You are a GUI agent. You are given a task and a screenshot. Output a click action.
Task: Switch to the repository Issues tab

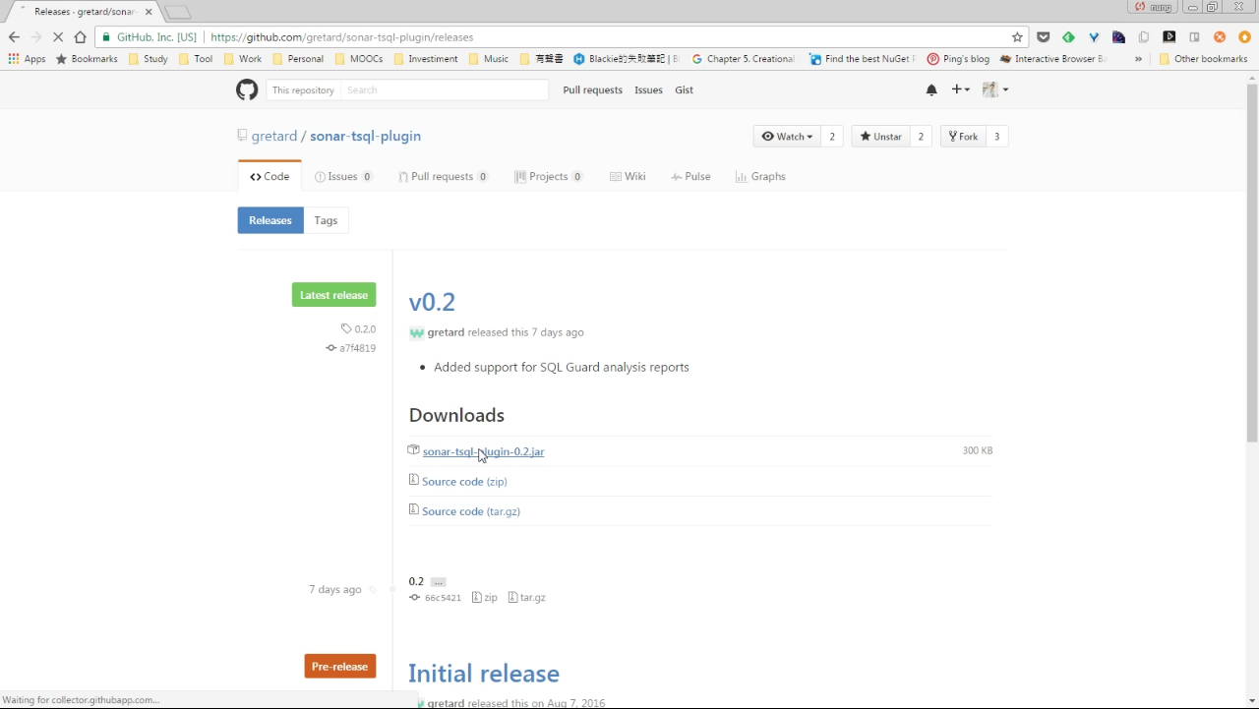(343, 177)
